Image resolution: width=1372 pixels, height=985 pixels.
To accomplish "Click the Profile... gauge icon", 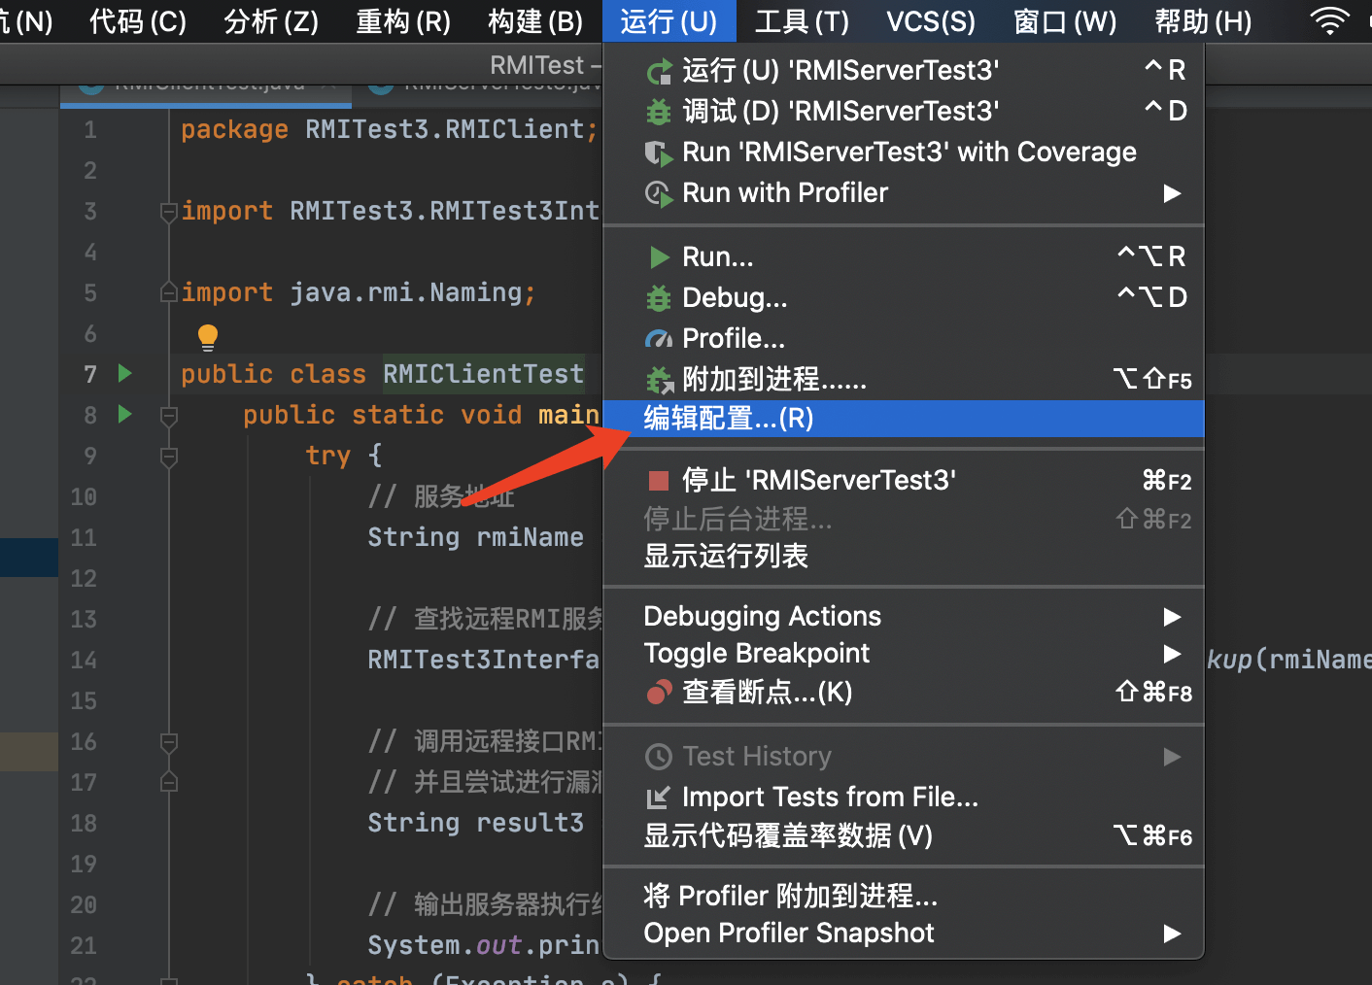I will (x=659, y=339).
